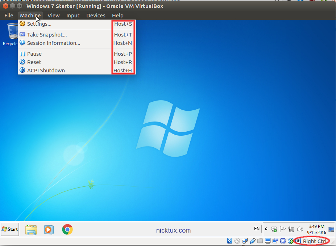Open Windows Media Player taskbar icon
This screenshot has height=246, width=336.
(49, 229)
